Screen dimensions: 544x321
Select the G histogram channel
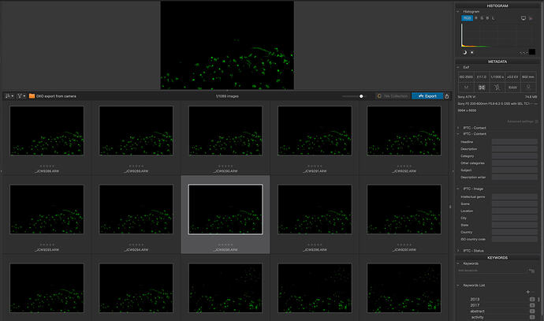(482, 18)
